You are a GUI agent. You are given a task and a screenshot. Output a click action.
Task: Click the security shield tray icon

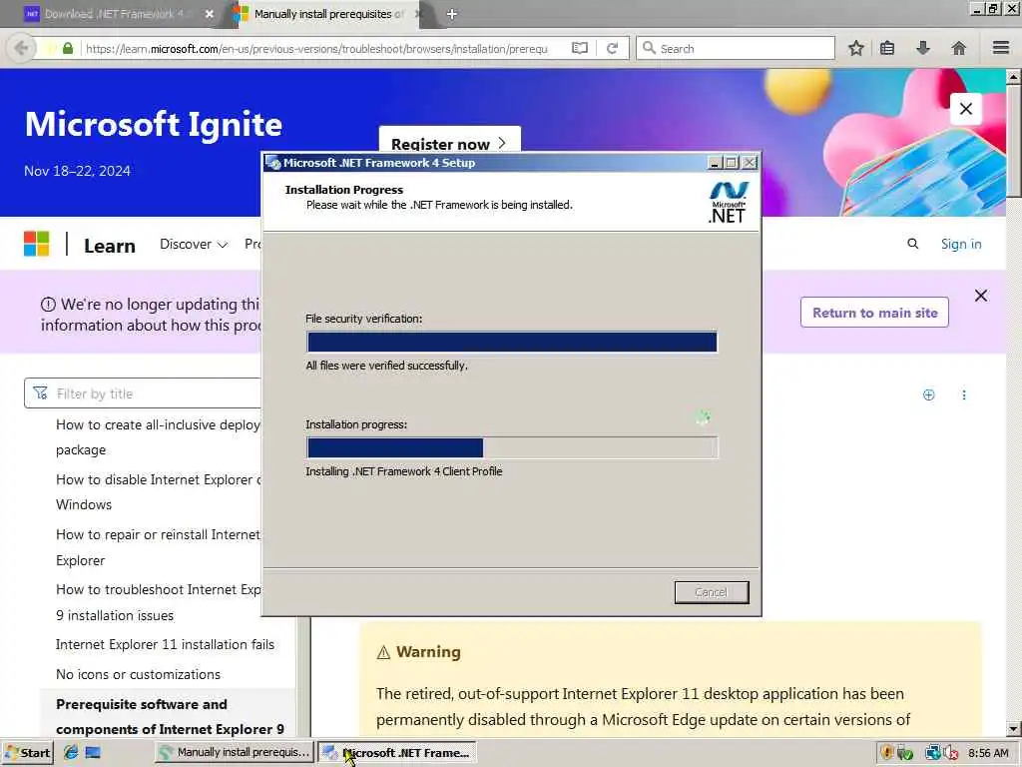(x=887, y=753)
